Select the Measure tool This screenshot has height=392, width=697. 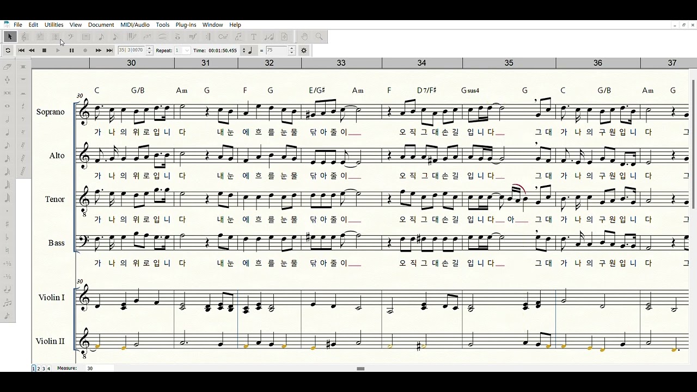tap(85, 36)
